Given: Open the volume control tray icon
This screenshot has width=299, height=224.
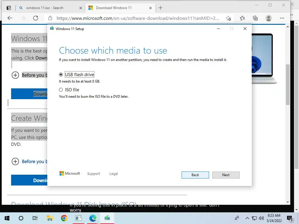Looking at the screenshot, I should [261, 218].
